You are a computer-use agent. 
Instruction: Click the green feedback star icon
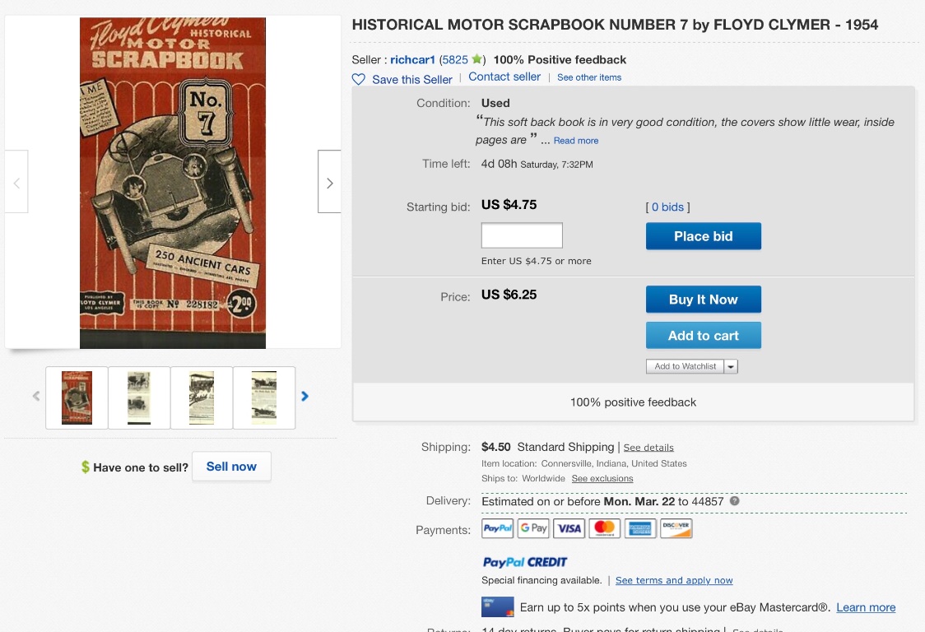coord(476,59)
